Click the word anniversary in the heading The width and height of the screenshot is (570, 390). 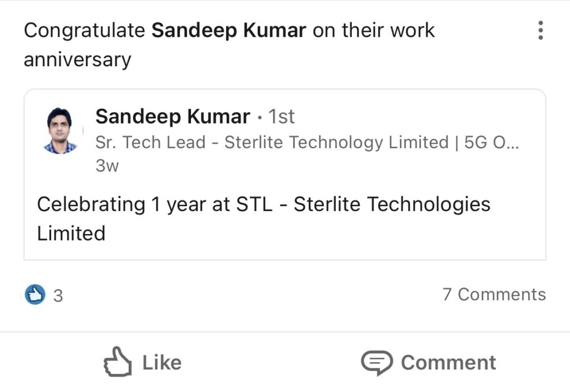[x=77, y=60]
